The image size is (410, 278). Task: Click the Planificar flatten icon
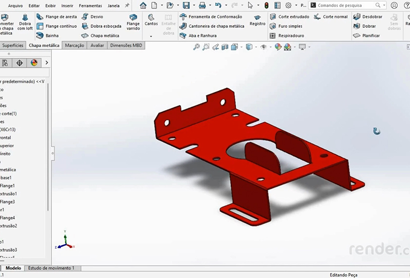pyautogui.click(x=357, y=36)
